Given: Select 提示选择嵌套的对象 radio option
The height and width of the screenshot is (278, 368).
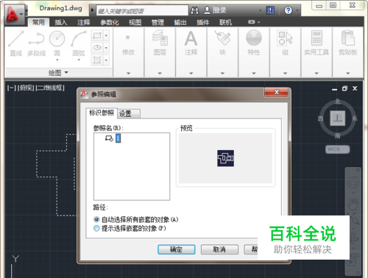Looking at the screenshot, I should (96, 229).
